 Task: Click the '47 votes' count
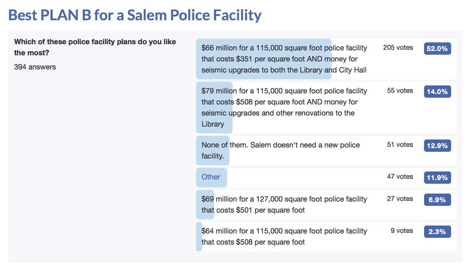(400, 177)
